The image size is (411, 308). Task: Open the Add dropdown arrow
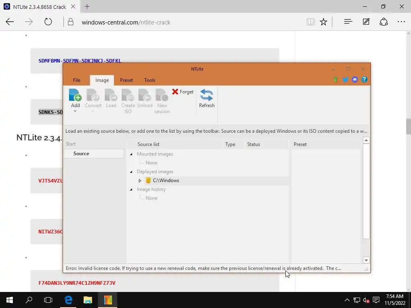point(75,111)
